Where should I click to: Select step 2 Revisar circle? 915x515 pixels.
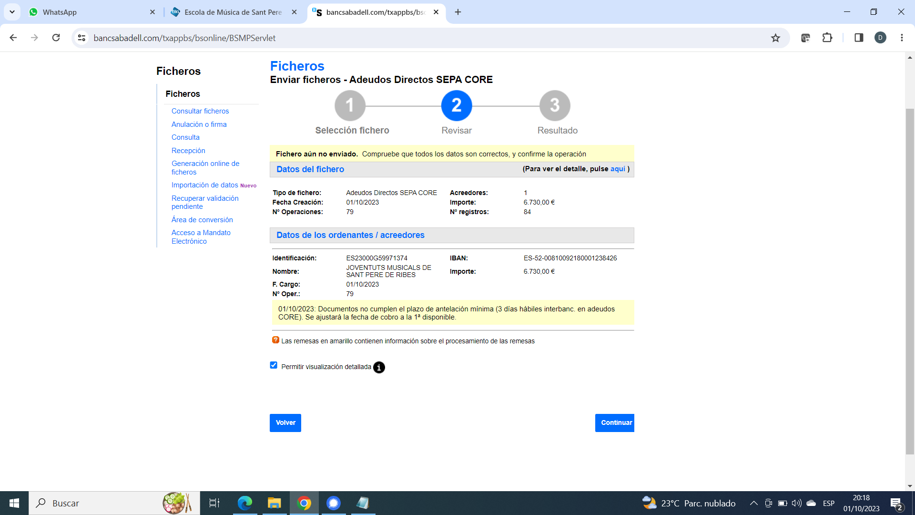click(x=457, y=105)
